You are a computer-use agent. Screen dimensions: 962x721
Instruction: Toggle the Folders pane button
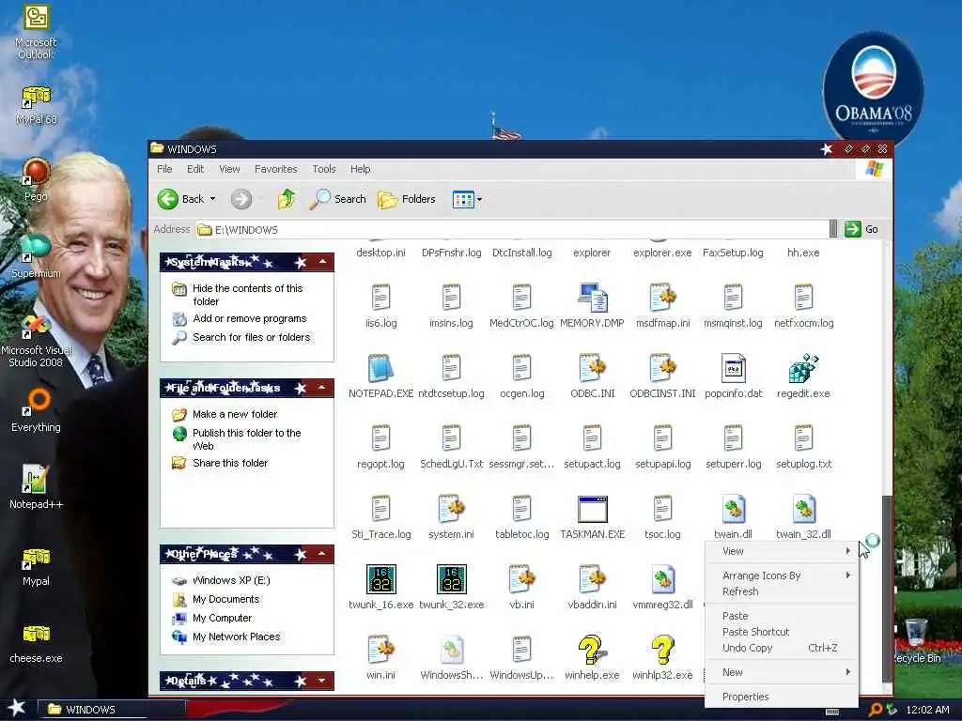point(406,199)
